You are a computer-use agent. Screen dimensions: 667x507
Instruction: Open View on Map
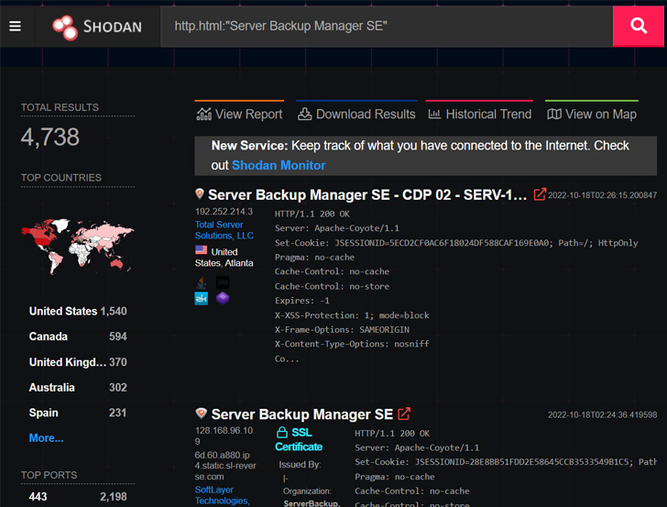[x=592, y=114]
